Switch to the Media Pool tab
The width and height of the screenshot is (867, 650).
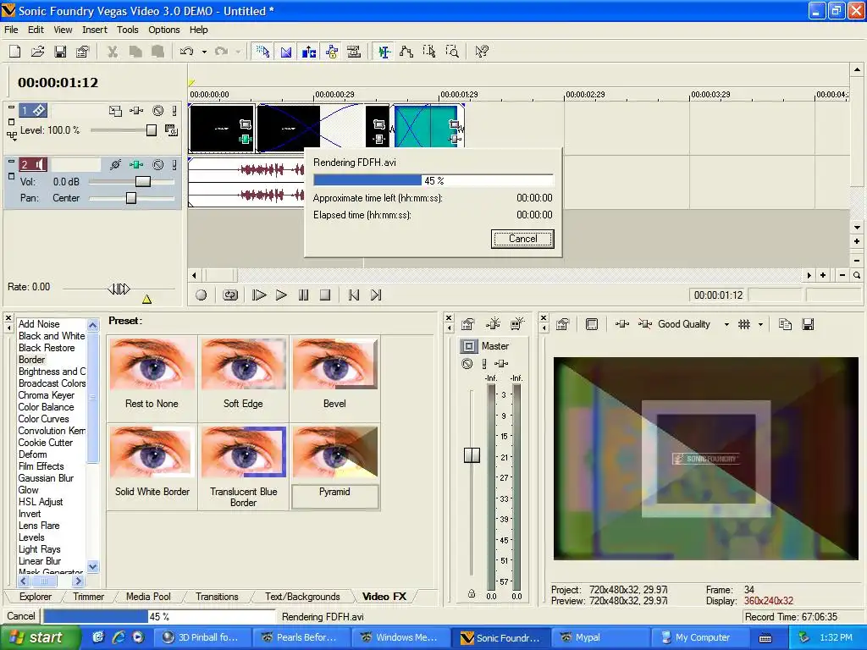(x=148, y=597)
